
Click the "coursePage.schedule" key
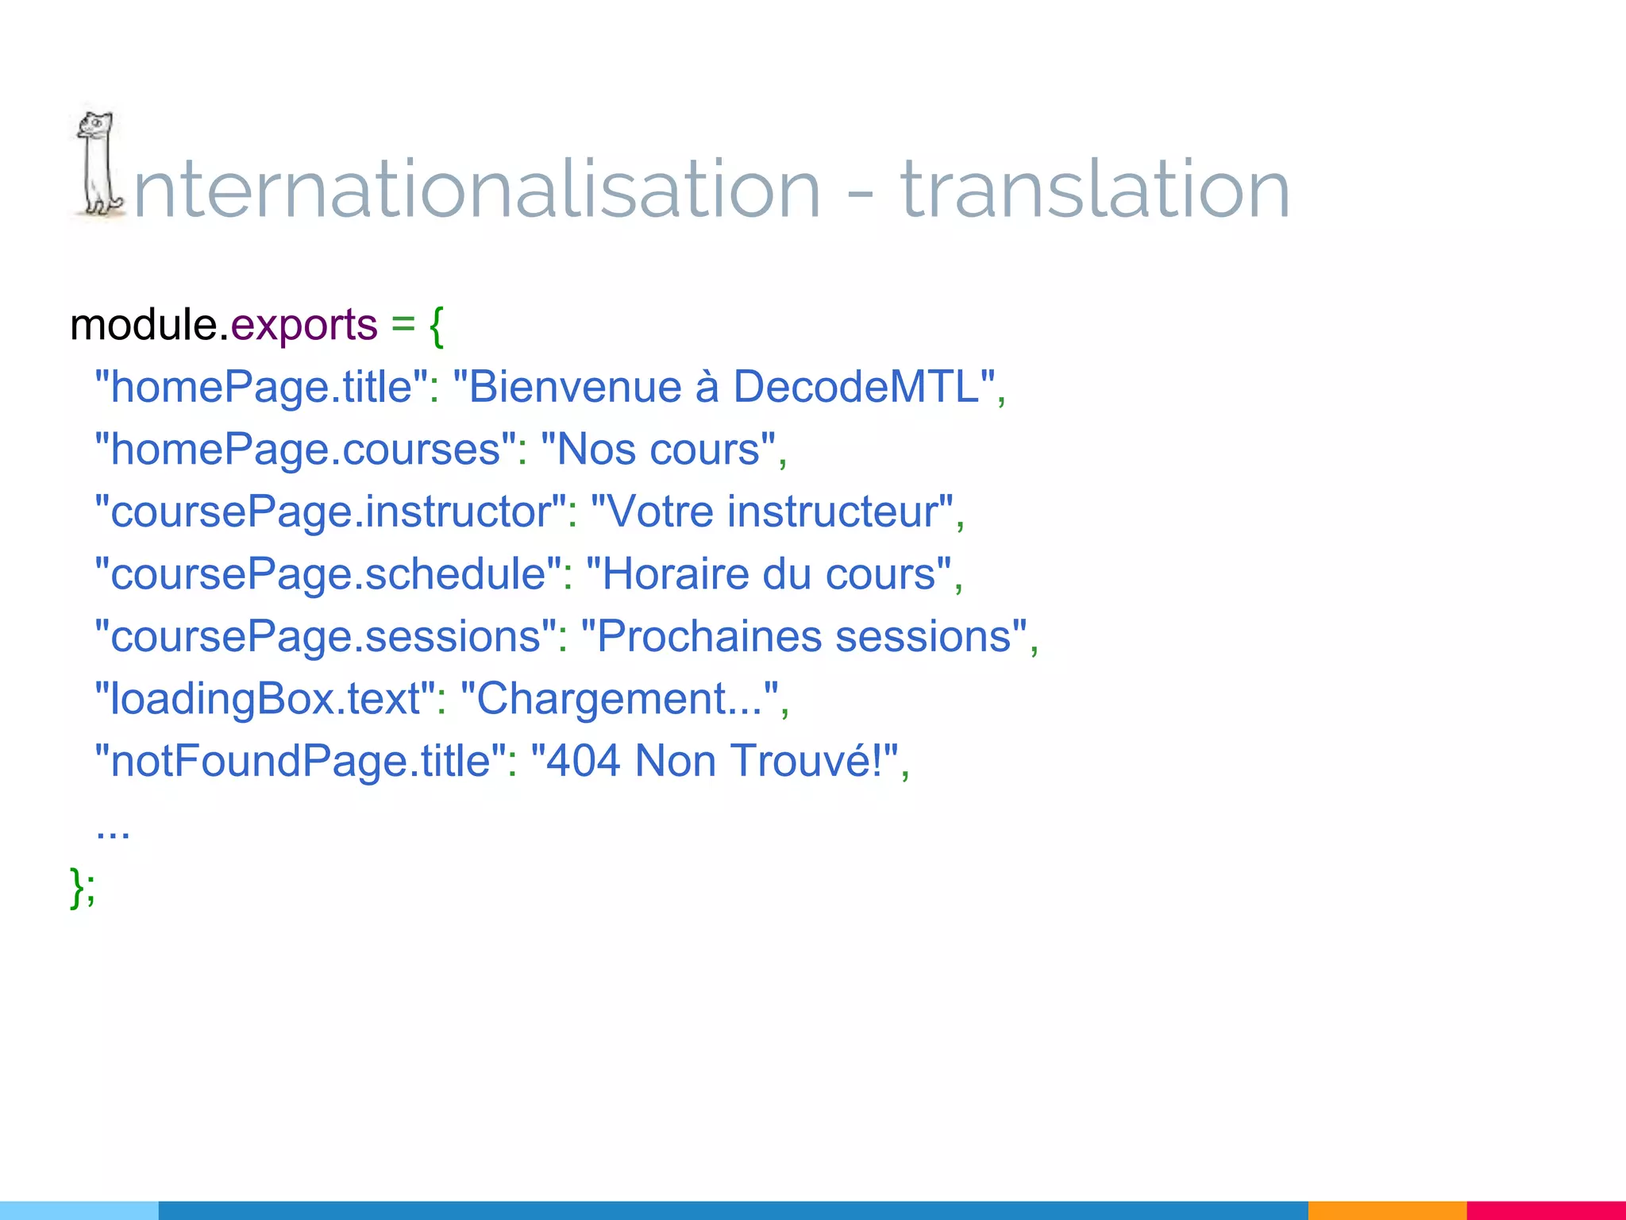tap(328, 575)
